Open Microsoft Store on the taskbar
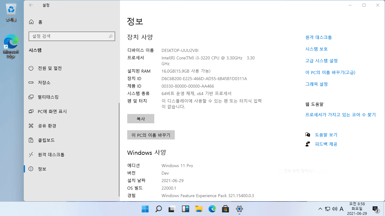 226,209
